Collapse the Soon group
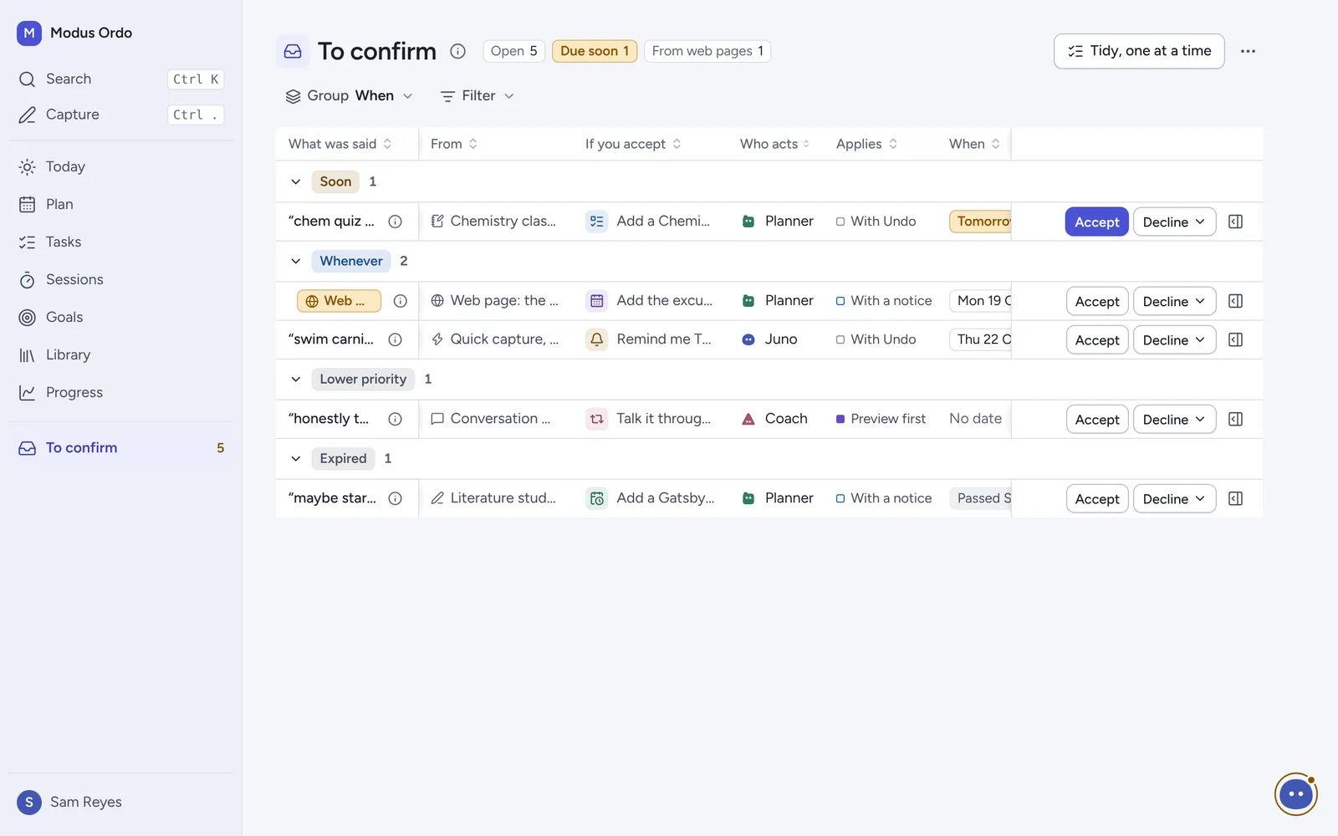This screenshot has height=836, width=1338. [295, 181]
